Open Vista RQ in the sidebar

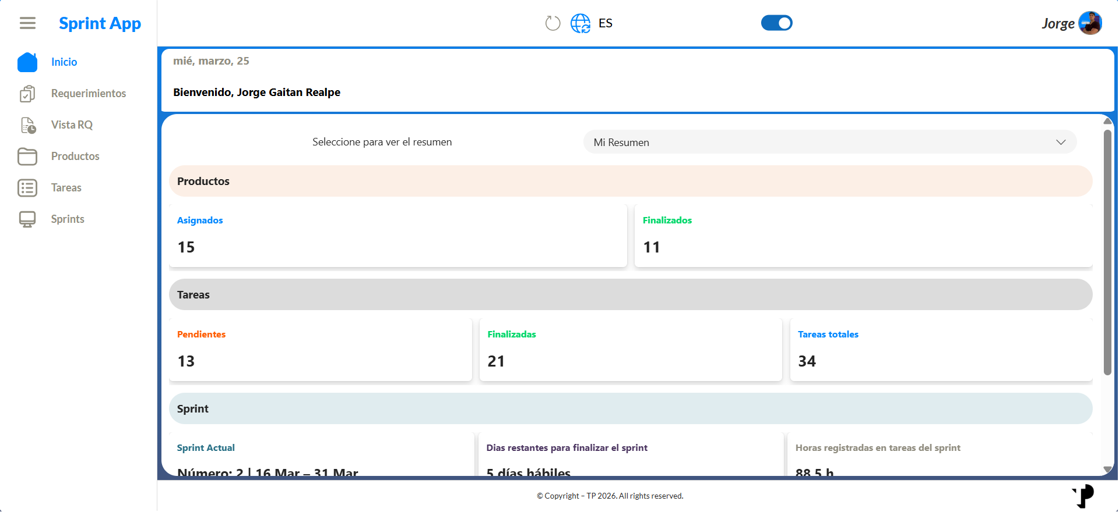[x=72, y=125]
